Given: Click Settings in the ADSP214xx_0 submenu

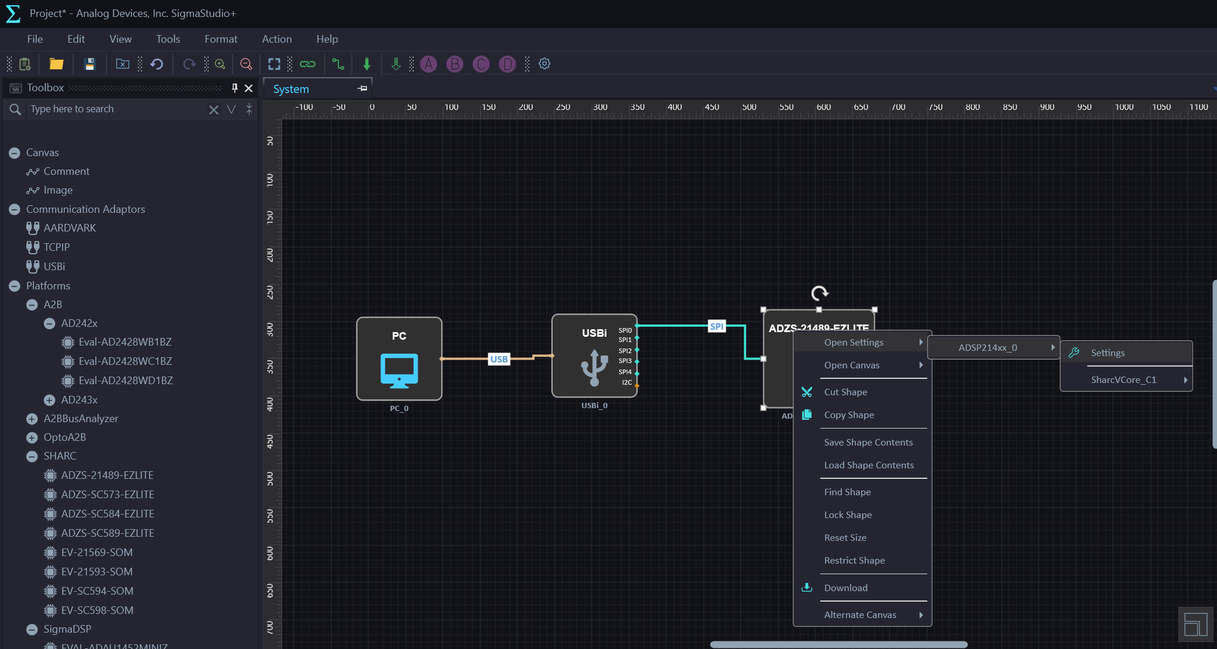Looking at the screenshot, I should [1126, 353].
